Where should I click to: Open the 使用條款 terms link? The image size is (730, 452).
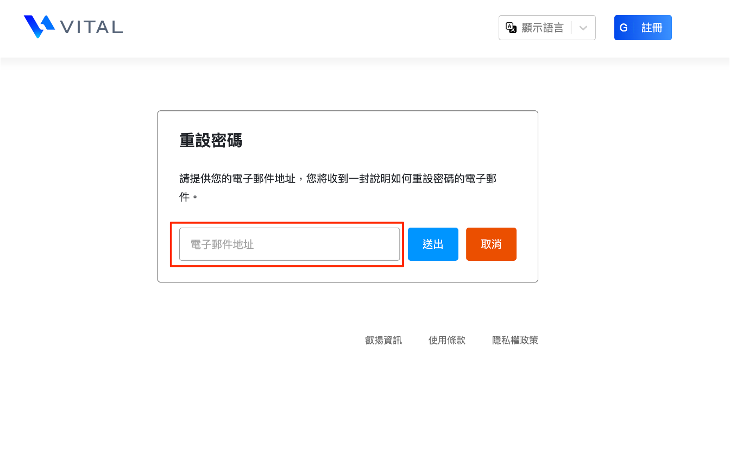coord(446,341)
